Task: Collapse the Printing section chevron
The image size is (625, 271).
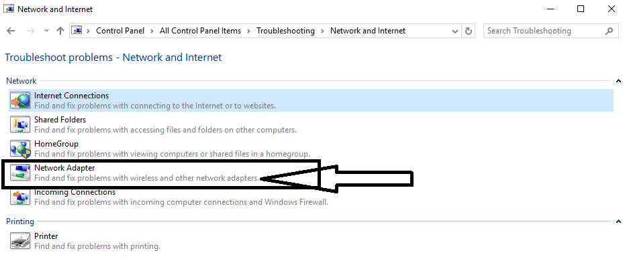Action: [x=618, y=221]
